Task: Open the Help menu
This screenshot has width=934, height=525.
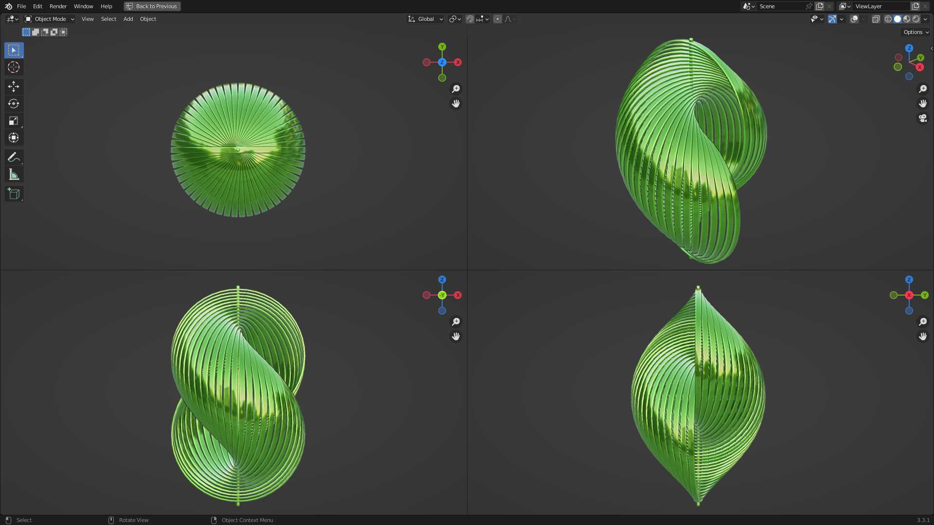Action: click(106, 6)
